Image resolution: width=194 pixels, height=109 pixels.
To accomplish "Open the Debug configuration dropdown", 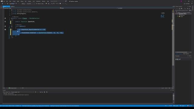I will [24, 4].
